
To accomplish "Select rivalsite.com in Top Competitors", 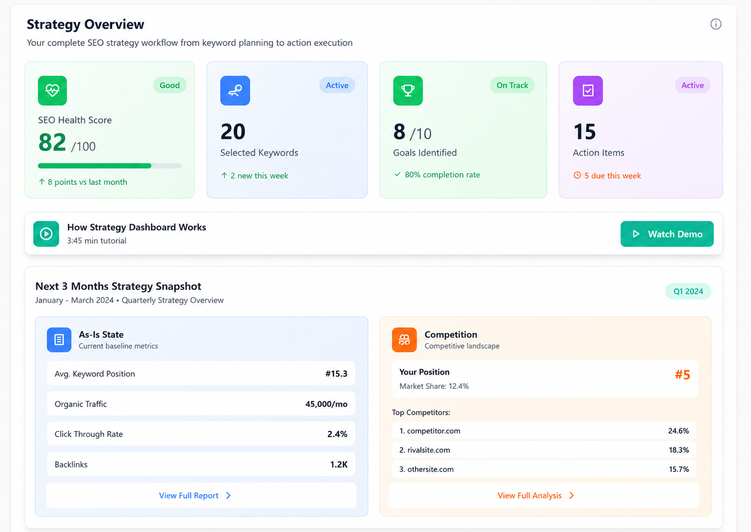I will 544,450.
